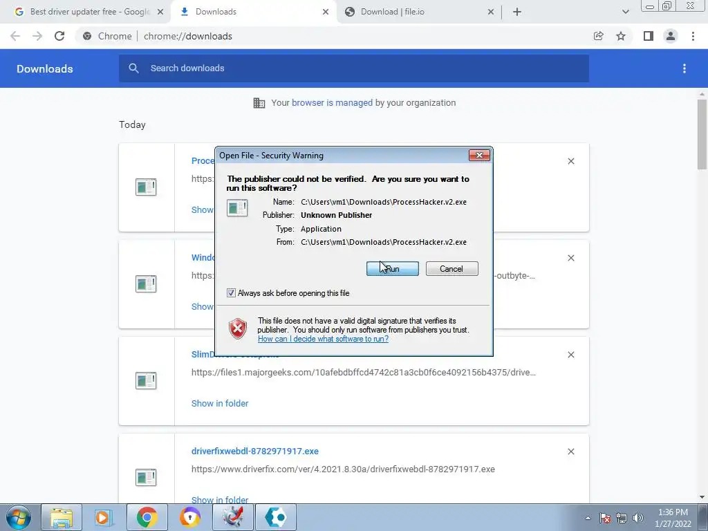Open the 'browser is managed' link
This screenshot has width=708, height=531.
[332, 103]
